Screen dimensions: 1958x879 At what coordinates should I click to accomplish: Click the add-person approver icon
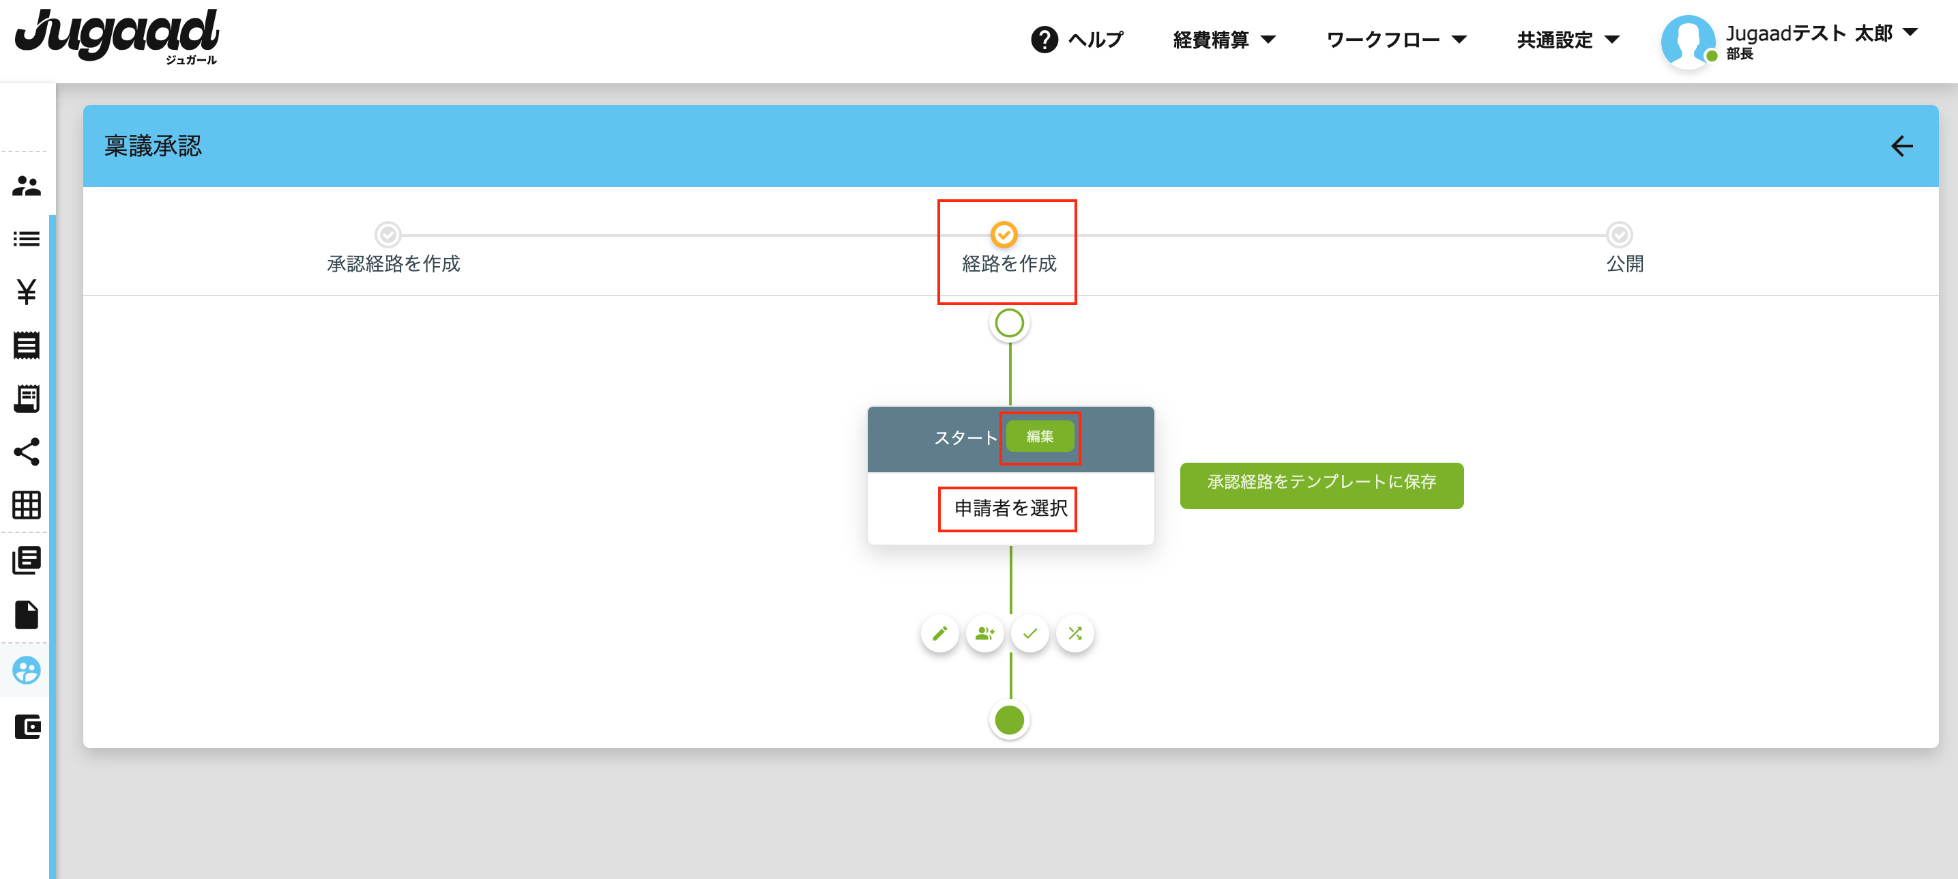(x=985, y=633)
